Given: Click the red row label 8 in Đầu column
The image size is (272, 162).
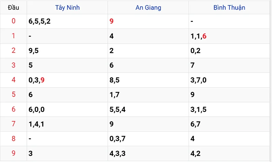Looking at the screenshot, I should pyautogui.click(x=14, y=139).
